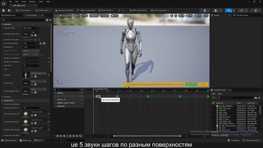
Task: Open the Skeletal Mesh editor mode icon
Action: pos(215,10)
